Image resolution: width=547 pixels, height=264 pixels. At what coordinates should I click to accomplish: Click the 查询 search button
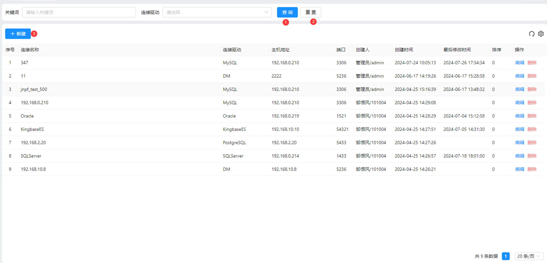tap(287, 12)
